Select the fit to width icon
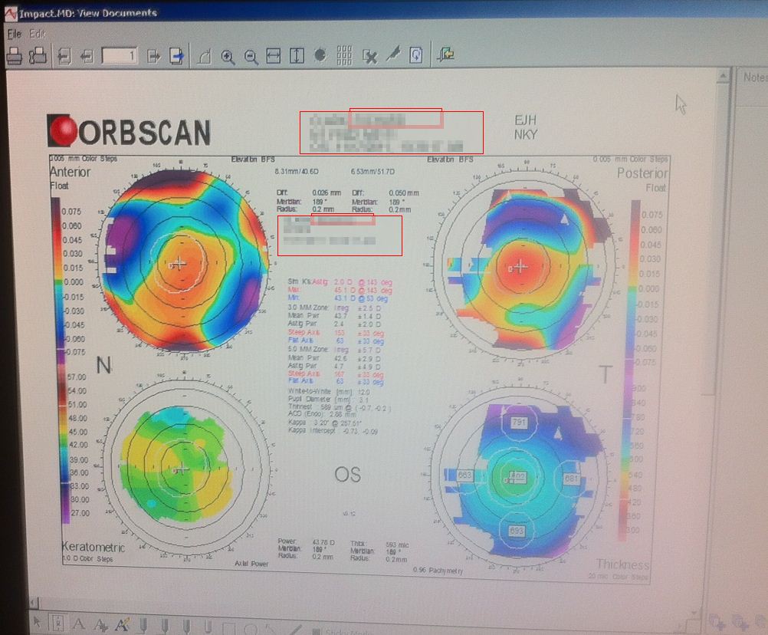The width and height of the screenshot is (768, 635). click(274, 56)
